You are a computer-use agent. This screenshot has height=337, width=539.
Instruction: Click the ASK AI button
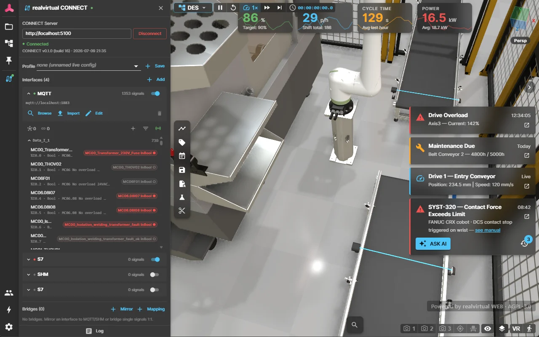(x=433, y=243)
